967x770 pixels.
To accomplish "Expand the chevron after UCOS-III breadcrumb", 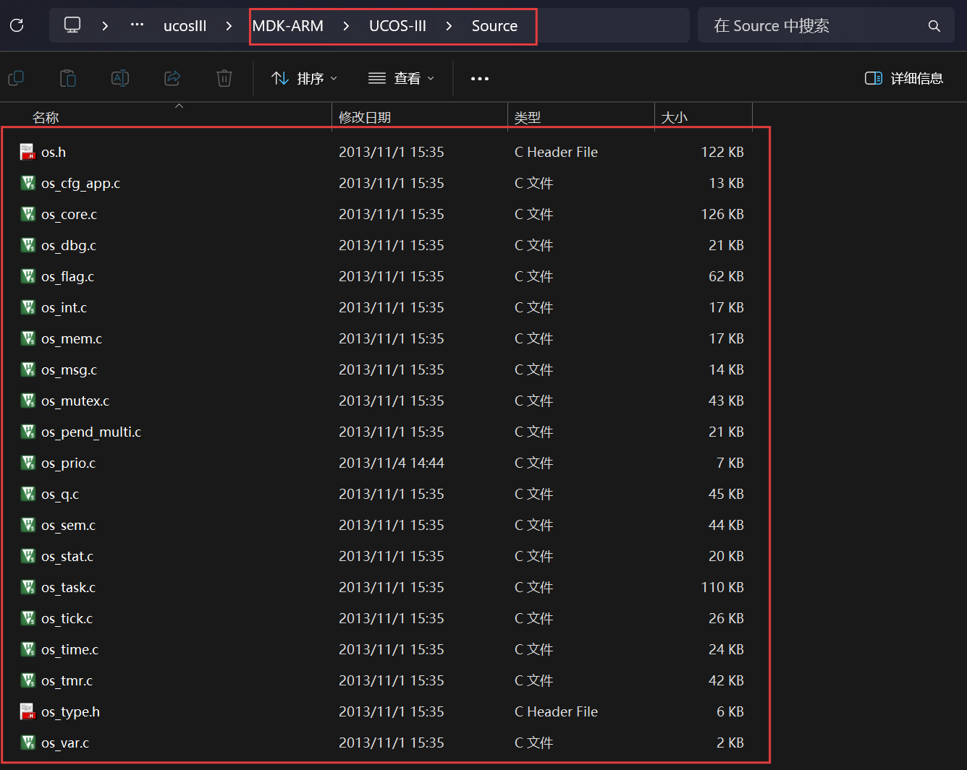I will pyautogui.click(x=449, y=26).
